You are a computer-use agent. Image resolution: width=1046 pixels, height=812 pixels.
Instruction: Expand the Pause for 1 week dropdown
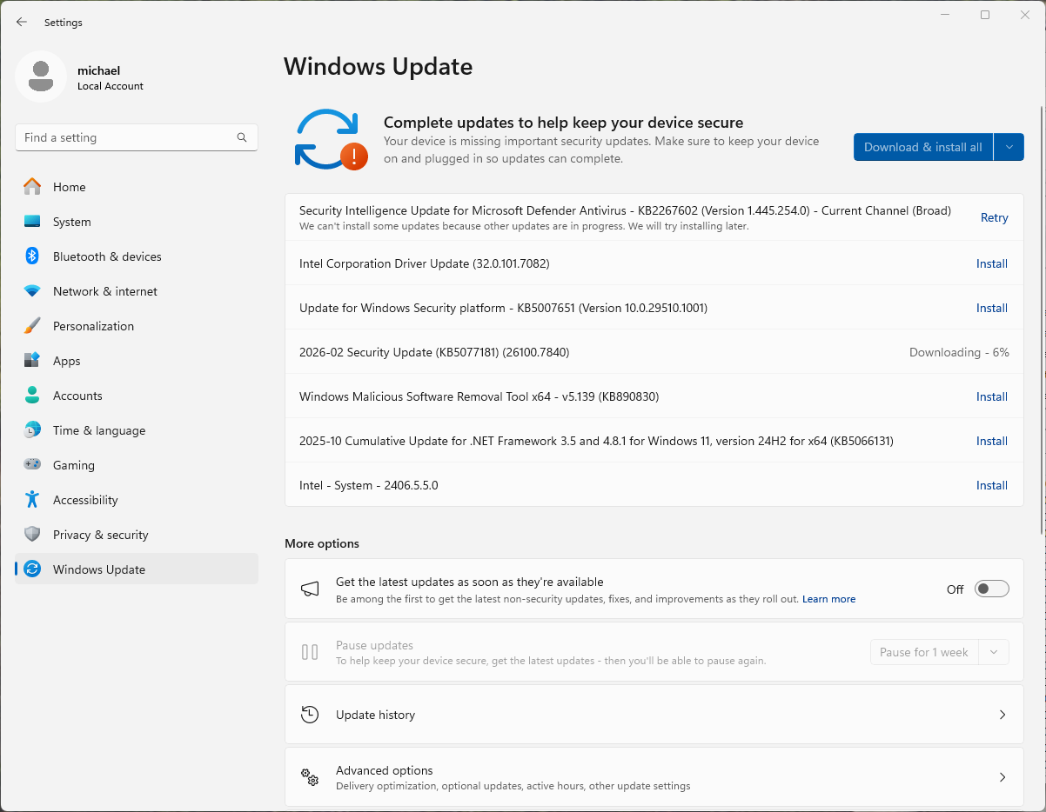click(993, 653)
